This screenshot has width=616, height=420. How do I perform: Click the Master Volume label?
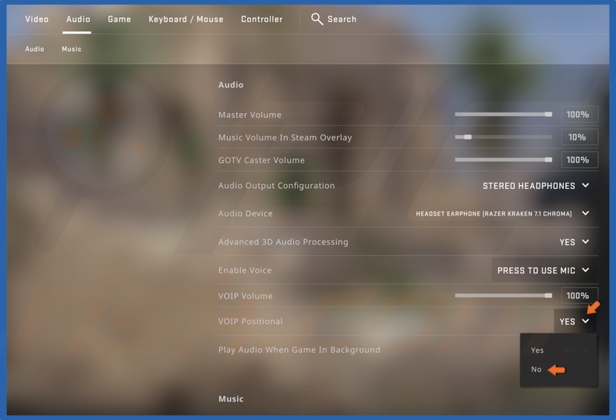[250, 115]
